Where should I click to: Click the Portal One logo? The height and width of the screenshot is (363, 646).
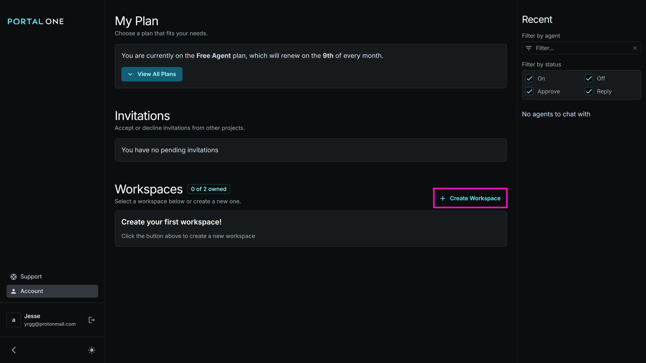(x=36, y=22)
